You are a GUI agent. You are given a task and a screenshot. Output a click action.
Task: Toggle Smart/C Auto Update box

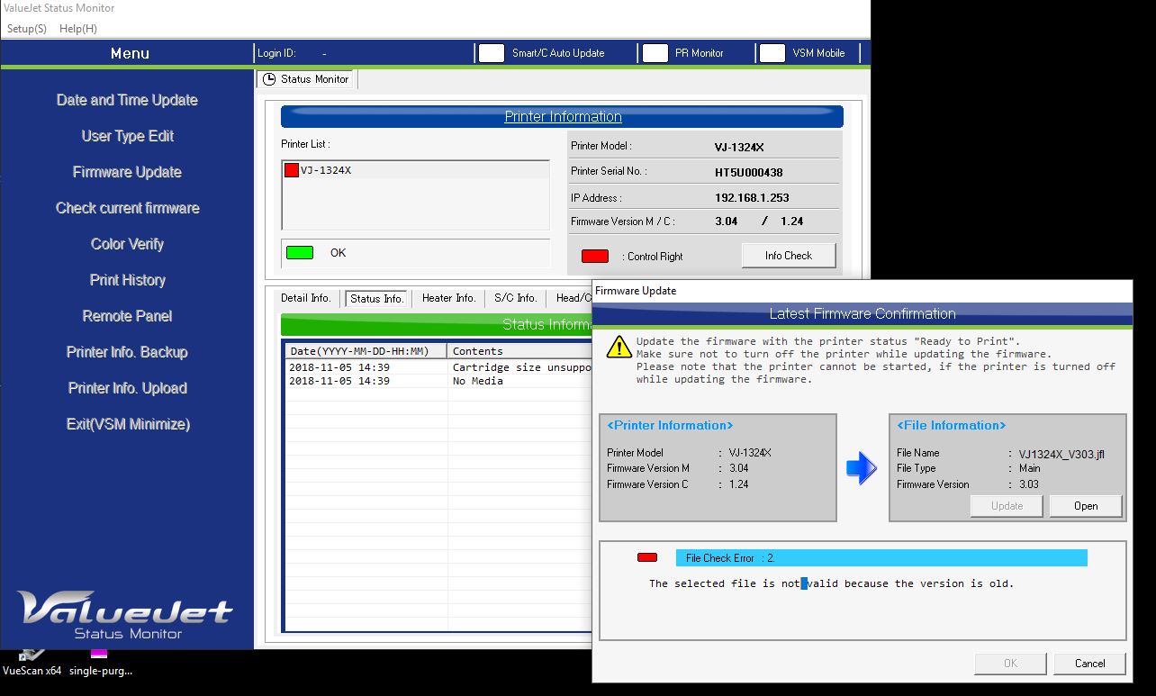[492, 53]
